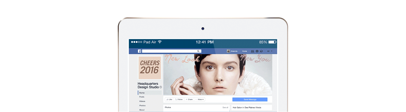Expand the More dropdown on page
Viewport: 406px width, 112px height.
point(200,99)
